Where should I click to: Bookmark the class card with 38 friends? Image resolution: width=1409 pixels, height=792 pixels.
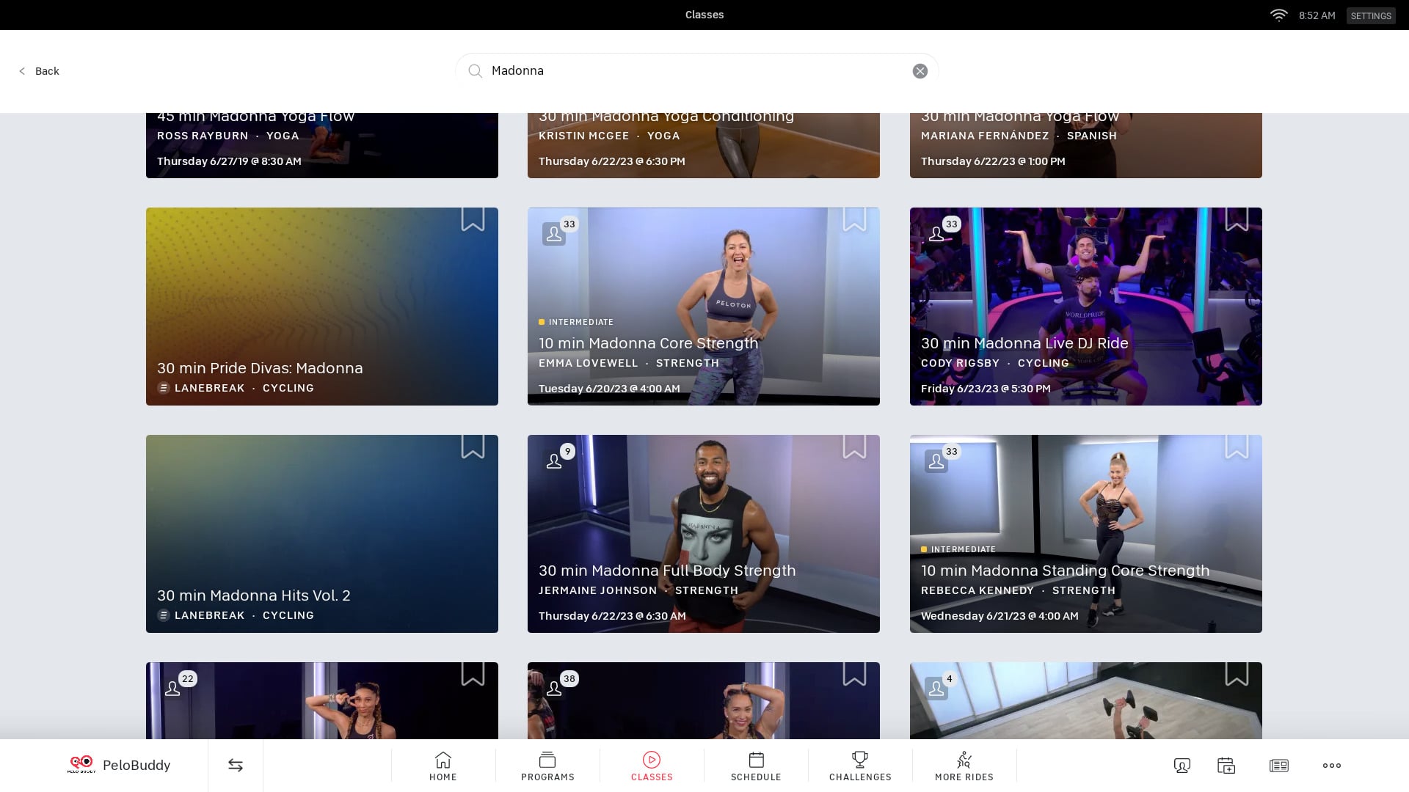pos(854,674)
